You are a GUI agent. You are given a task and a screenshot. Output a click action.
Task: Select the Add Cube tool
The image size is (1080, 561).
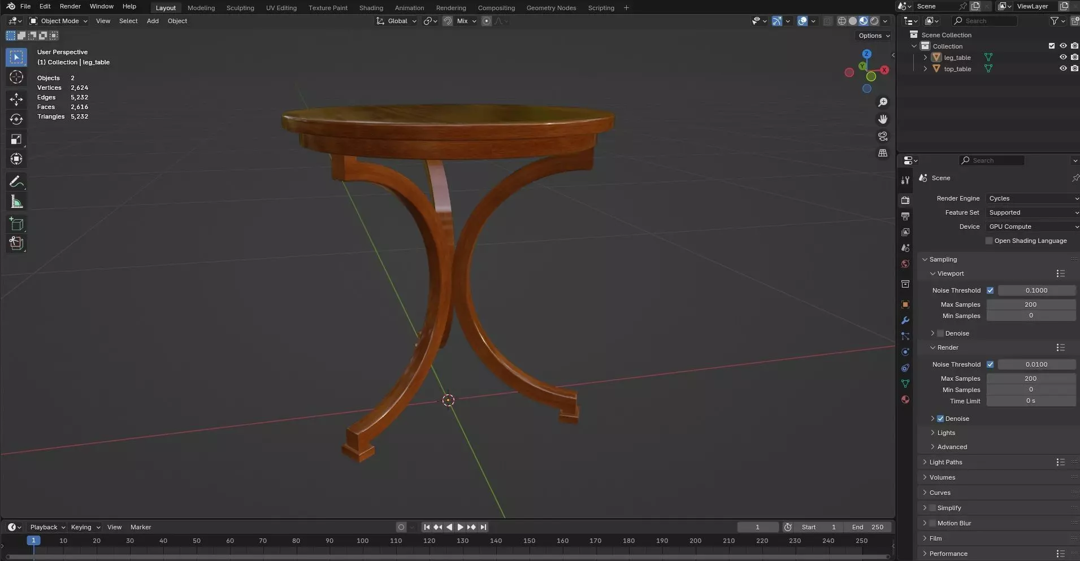16,224
